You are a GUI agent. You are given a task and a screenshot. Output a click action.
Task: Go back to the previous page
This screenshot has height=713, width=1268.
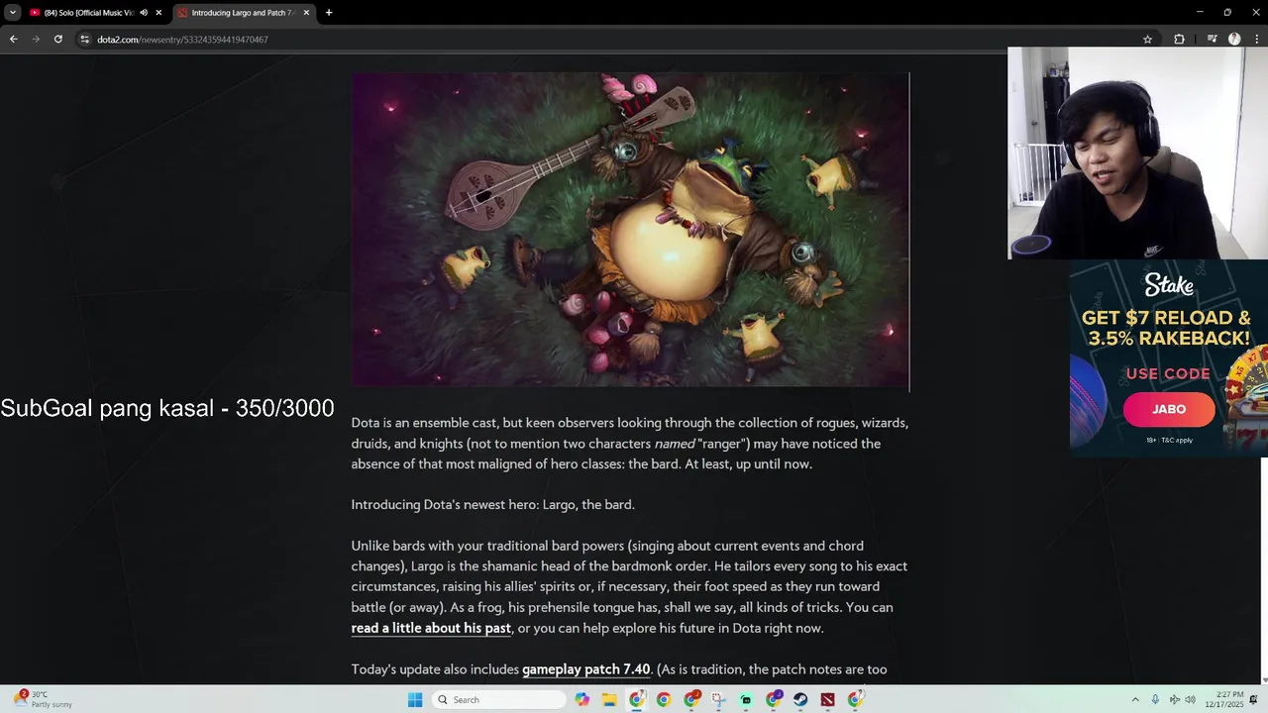tap(13, 40)
